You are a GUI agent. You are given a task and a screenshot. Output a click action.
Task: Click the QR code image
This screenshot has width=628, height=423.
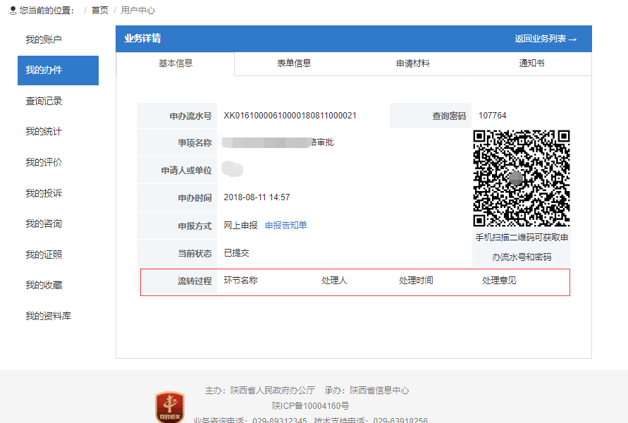pyautogui.click(x=521, y=178)
